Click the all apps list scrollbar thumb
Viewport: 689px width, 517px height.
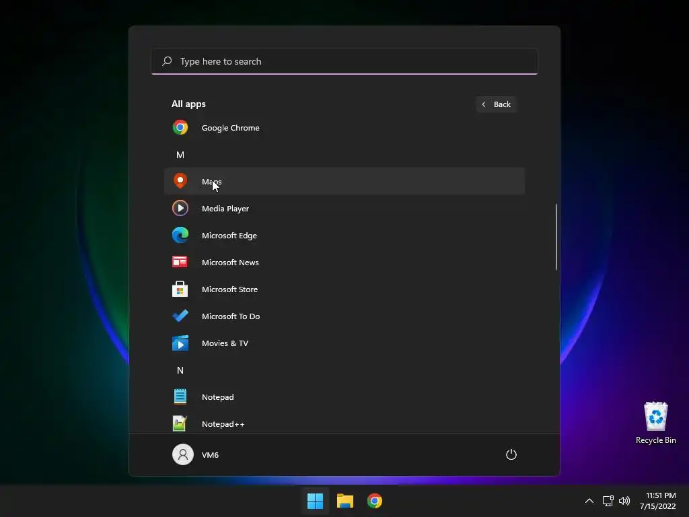click(x=556, y=236)
